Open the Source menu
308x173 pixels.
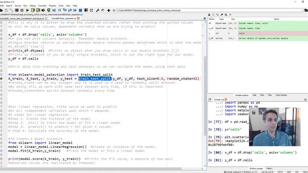tap(18, 6)
